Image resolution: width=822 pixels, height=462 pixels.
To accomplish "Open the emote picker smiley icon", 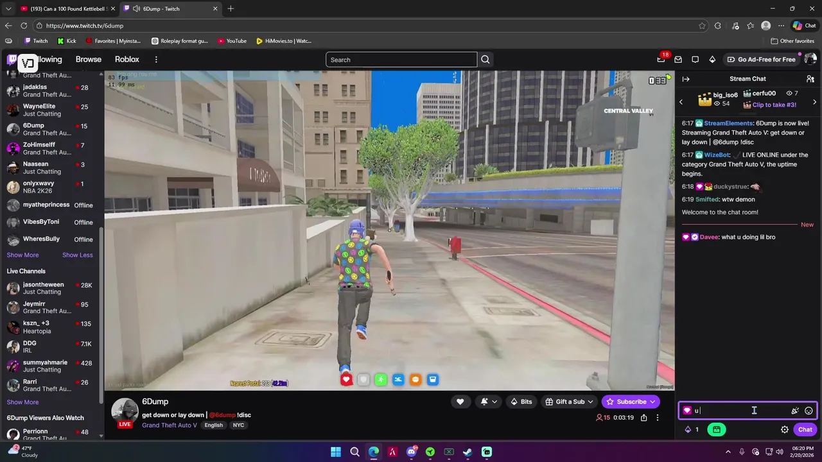I will [809, 411].
